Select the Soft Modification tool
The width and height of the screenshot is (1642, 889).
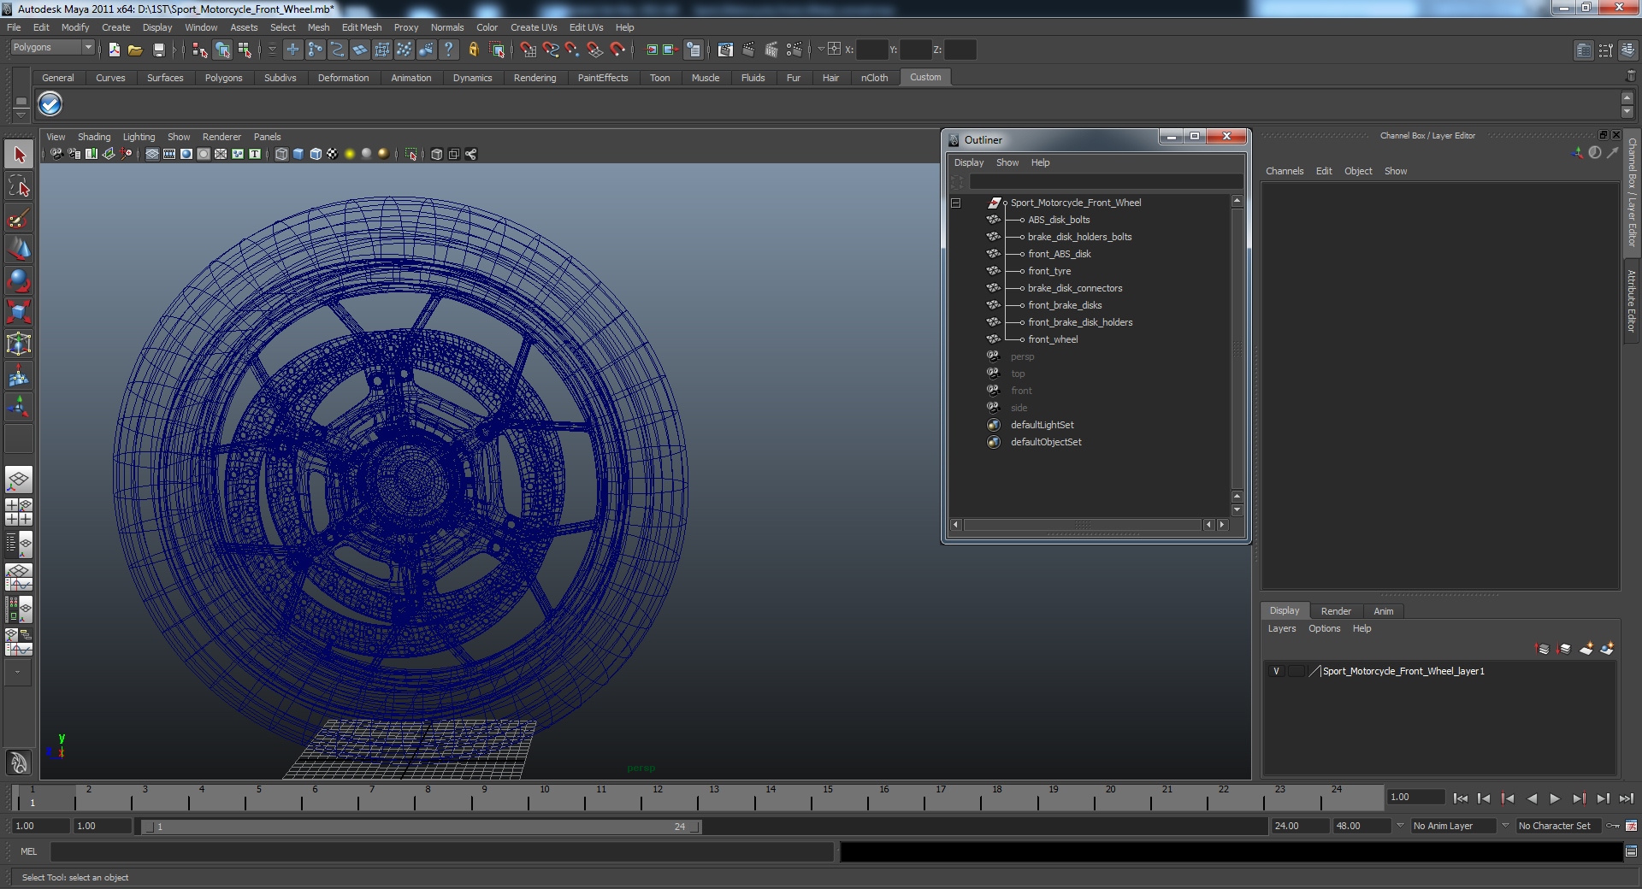click(19, 375)
